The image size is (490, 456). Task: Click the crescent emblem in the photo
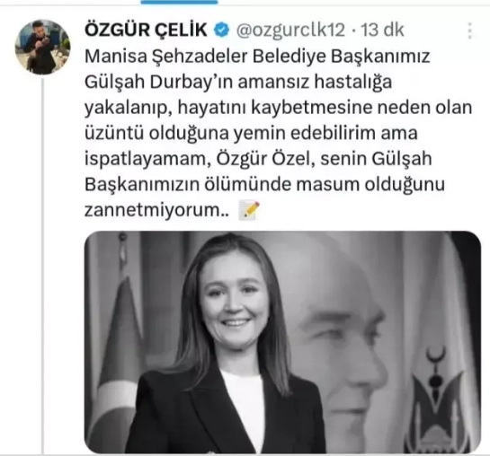[x=436, y=355]
